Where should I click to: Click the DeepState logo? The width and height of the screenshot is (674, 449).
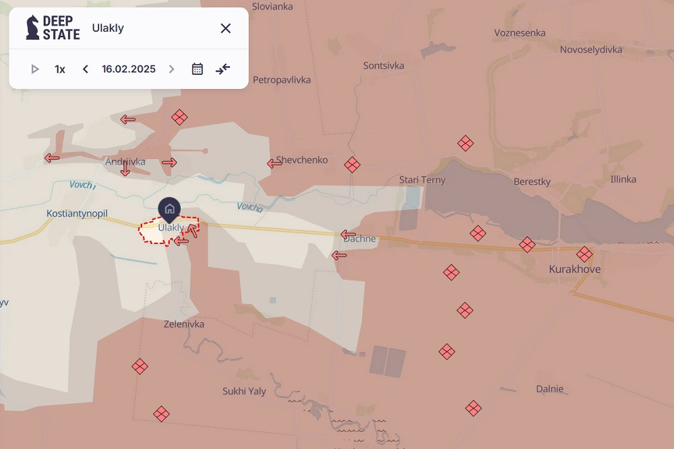[53, 28]
